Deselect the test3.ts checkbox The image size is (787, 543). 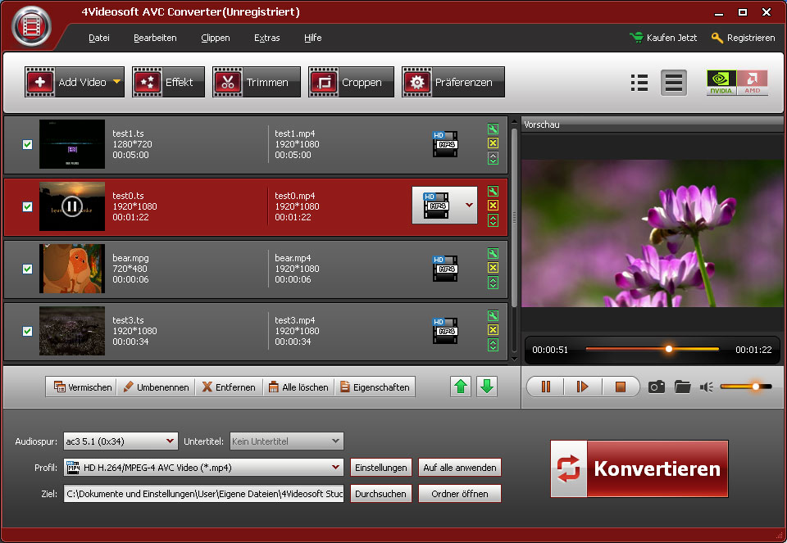(27, 331)
